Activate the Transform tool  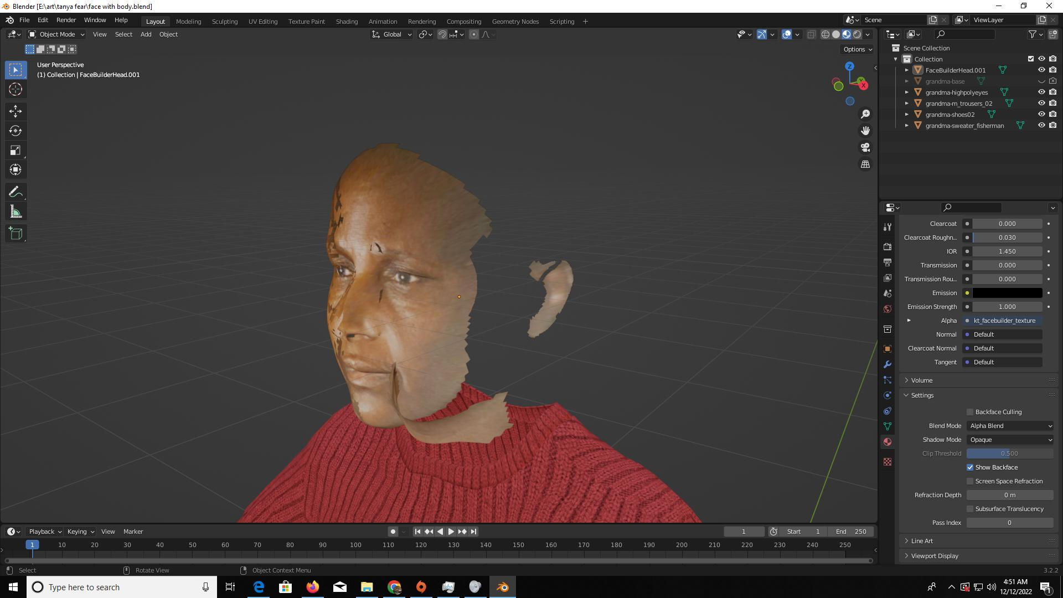coord(16,169)
